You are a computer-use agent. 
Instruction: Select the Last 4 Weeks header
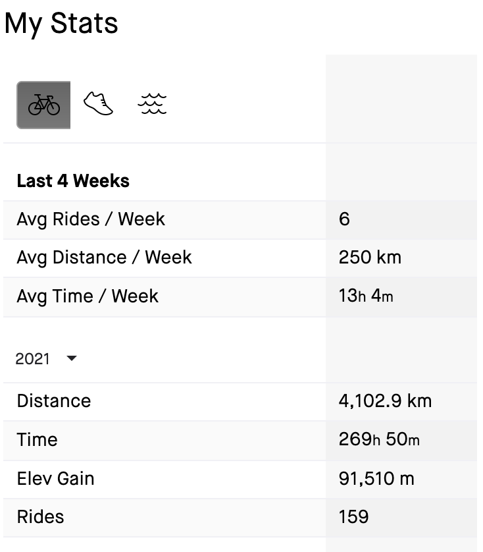73,181
